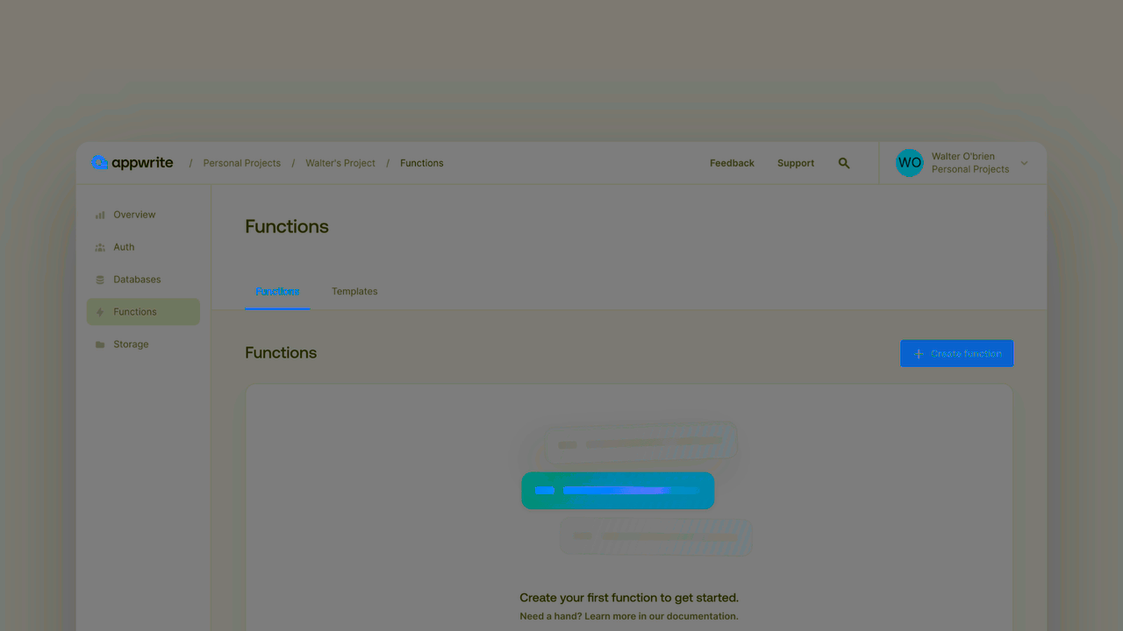Click the Walter O'brien avatar circle
1123x631 pixels.
tap(910, 162)
